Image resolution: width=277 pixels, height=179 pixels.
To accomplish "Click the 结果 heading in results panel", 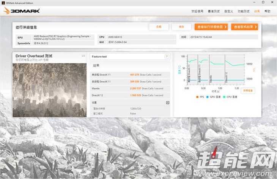I will tap(96, 66).
